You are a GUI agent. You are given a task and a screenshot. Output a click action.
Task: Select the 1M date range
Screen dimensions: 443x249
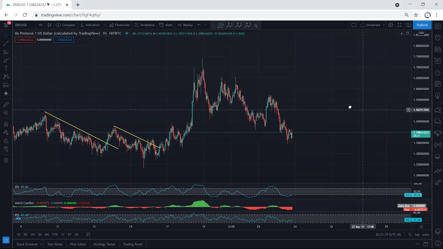33,234
